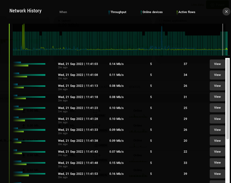This screenshot has height=183, width=231.
Task: Click the blue throughput spike in chart
Action: [x=162, y=37]
